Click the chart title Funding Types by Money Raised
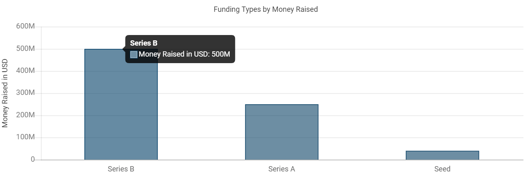The height and width of the screenshot is (180, 532). click(x=266, y=9)
